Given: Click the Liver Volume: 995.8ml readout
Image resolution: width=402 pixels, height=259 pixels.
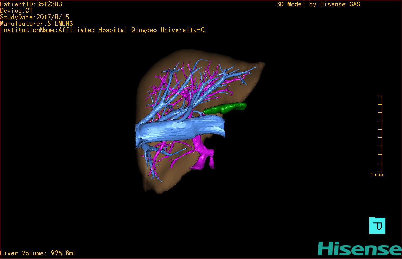Looking at the screenshot, I should pos(38,253).
